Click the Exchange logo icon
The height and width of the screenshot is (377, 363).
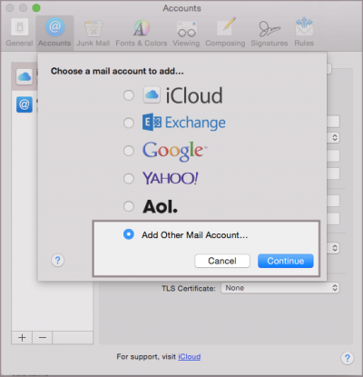pyautogui.click(x=152, y=123)
